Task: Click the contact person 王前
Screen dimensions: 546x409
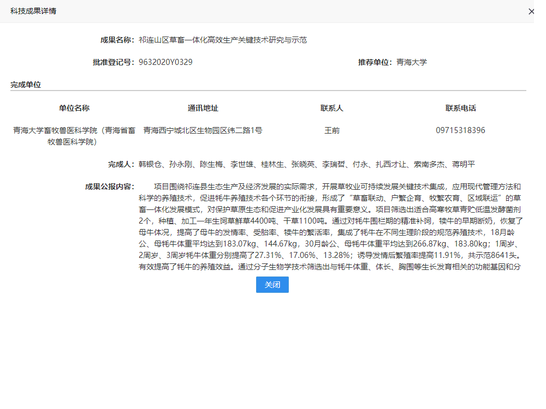Action: click(x=332, y=130)
